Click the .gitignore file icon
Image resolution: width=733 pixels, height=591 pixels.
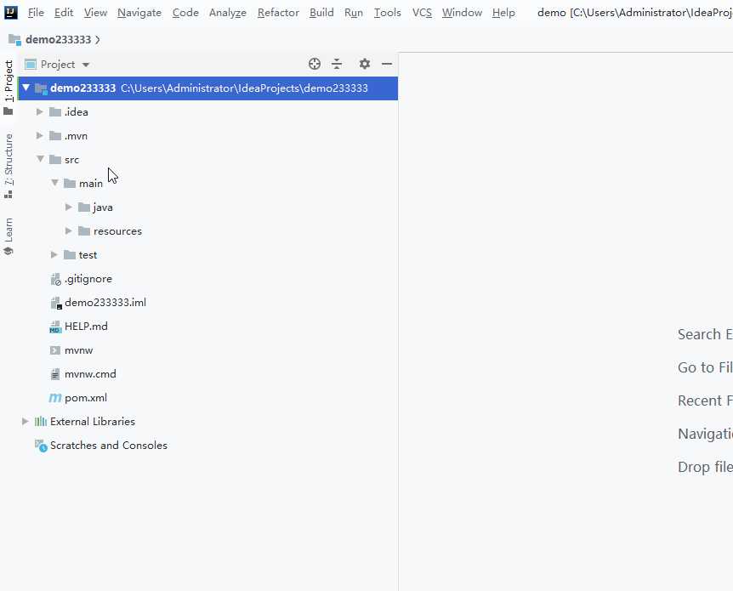(x=55, y=279)
